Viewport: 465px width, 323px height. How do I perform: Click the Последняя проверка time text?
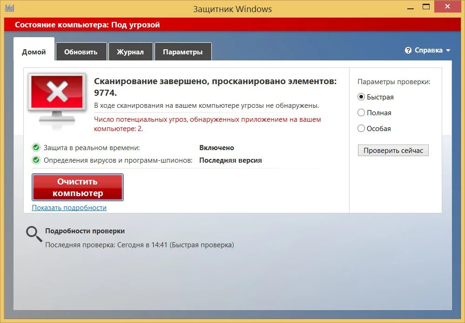click(139, 245)
